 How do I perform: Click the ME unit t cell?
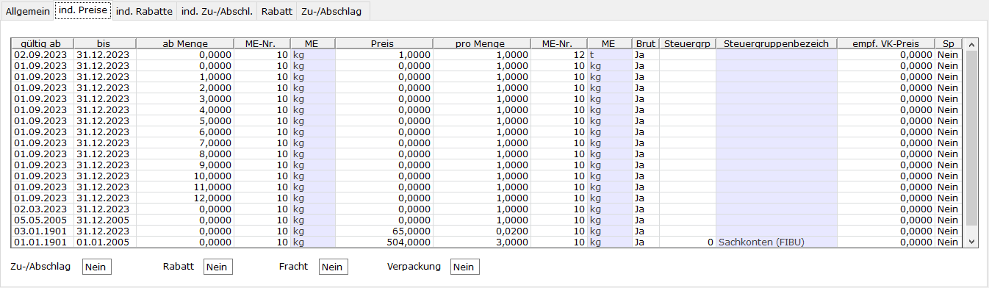click(x=609, y=54)
